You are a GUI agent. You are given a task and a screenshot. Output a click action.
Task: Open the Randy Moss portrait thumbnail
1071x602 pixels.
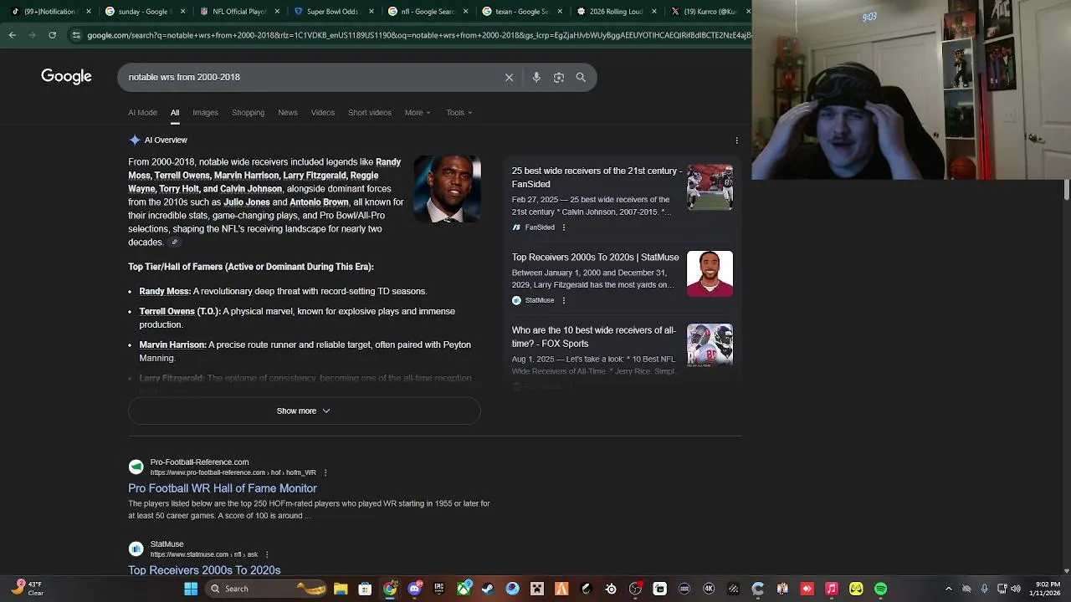pos(447,189)
